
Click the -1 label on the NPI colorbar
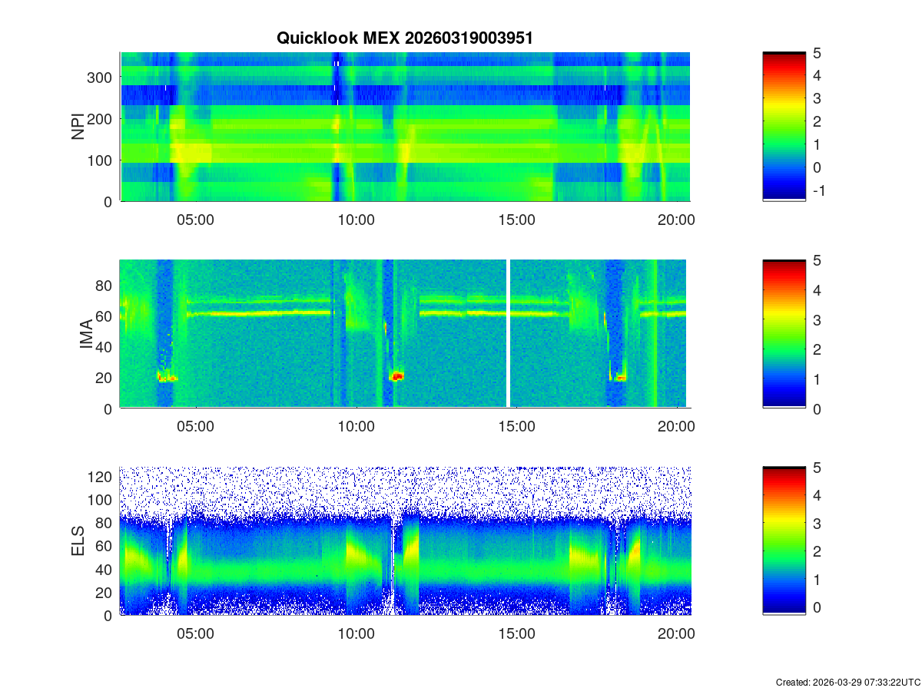coord(820,191)
